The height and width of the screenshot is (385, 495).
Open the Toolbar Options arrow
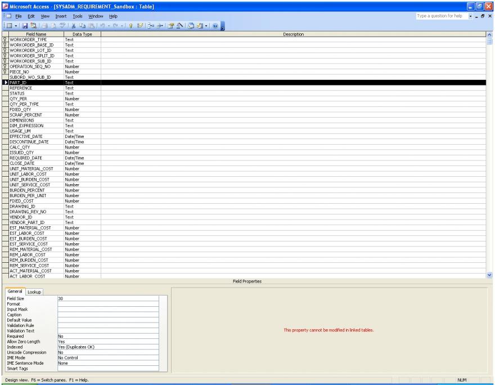pyautogui.click(x=223, y=26)
